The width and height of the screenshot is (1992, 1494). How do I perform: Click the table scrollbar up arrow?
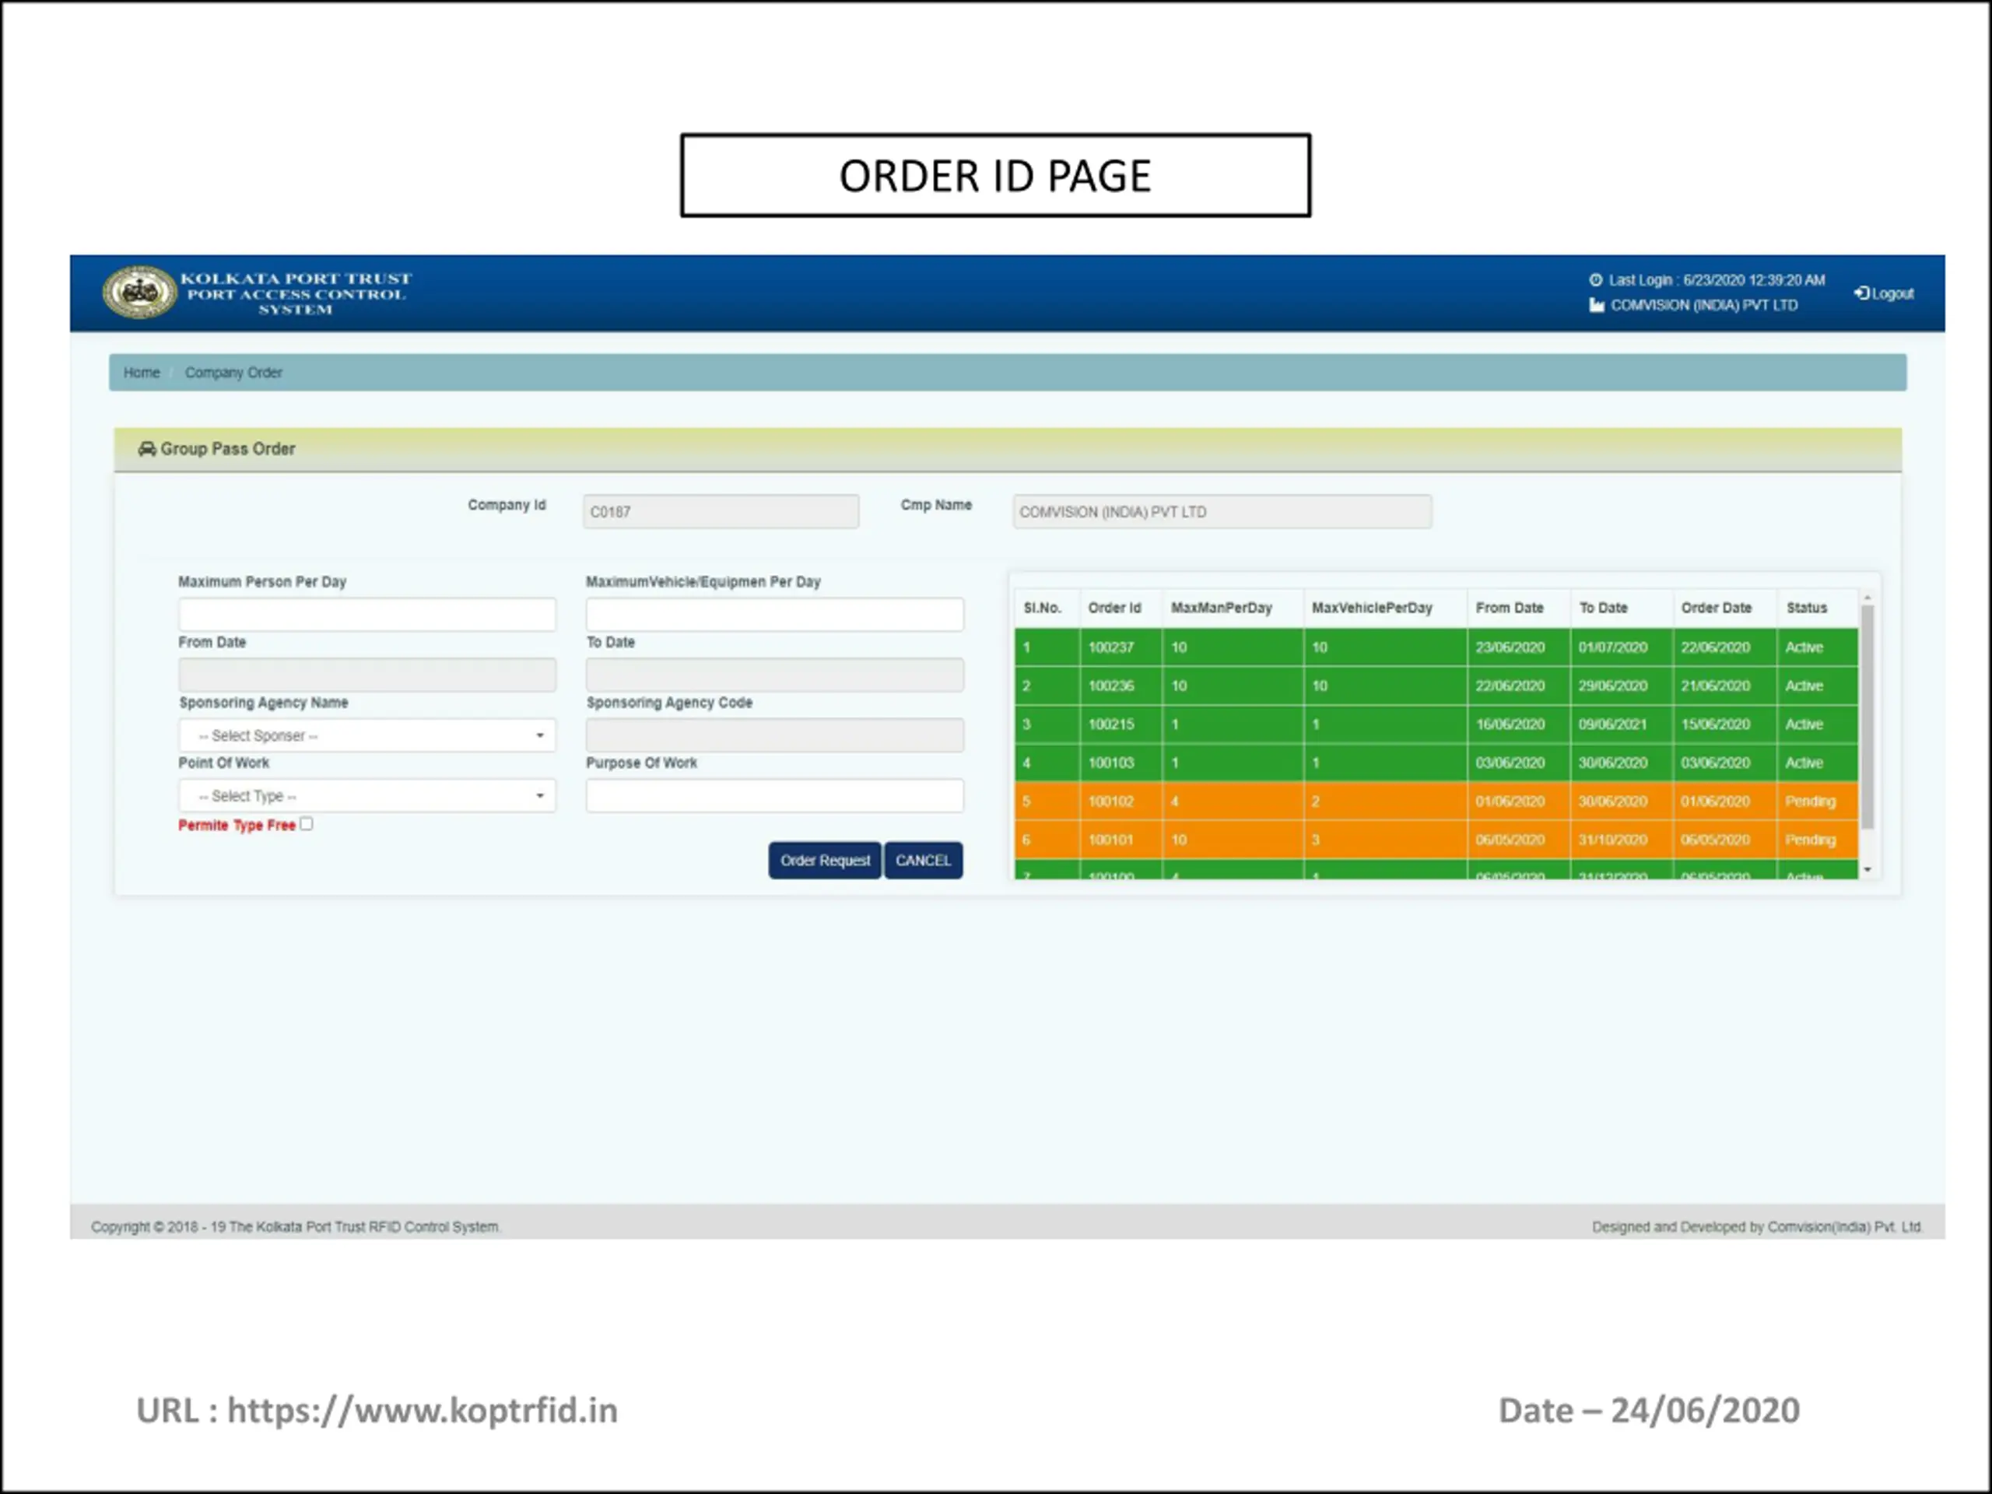coord(1867,598)
